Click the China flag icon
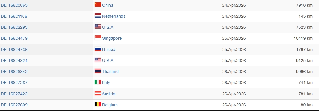319x111 pixels. 98,5
